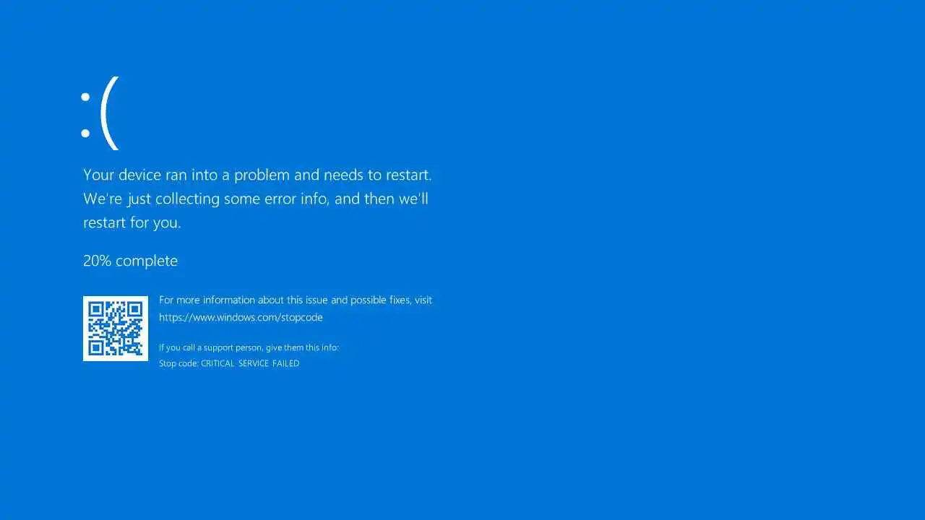This screenshot has width=925, height=520.
Task: Click the '20%' number in the progress line
Action: (97, 261)
